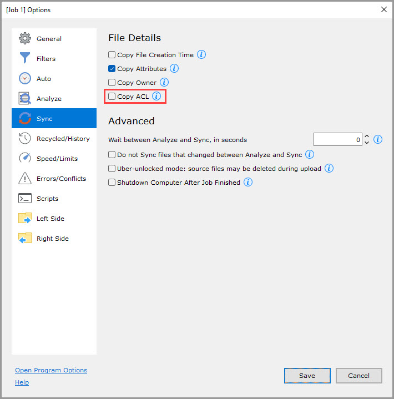This screenshot has width=394, height=399.
Task: Click the info icon next to Copy ACL
Action: (x=156, y=97)
